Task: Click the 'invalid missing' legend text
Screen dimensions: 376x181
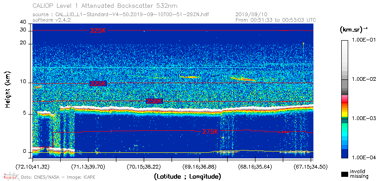Action: point(359,174)
